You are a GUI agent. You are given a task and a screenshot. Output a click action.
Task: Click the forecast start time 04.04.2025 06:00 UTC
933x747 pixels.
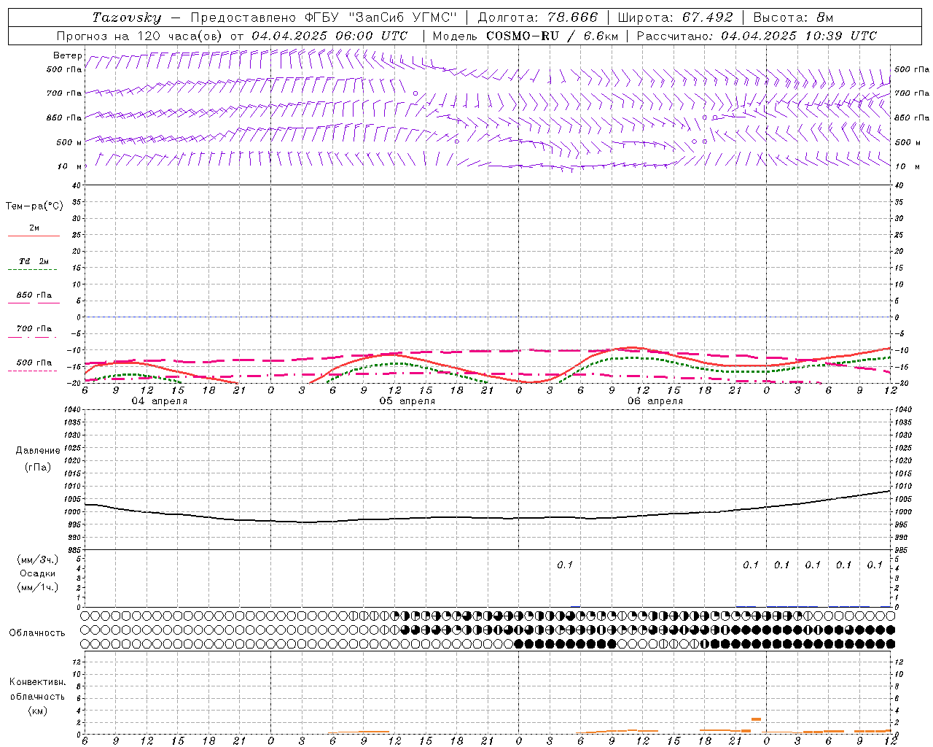tap(329, 36)
